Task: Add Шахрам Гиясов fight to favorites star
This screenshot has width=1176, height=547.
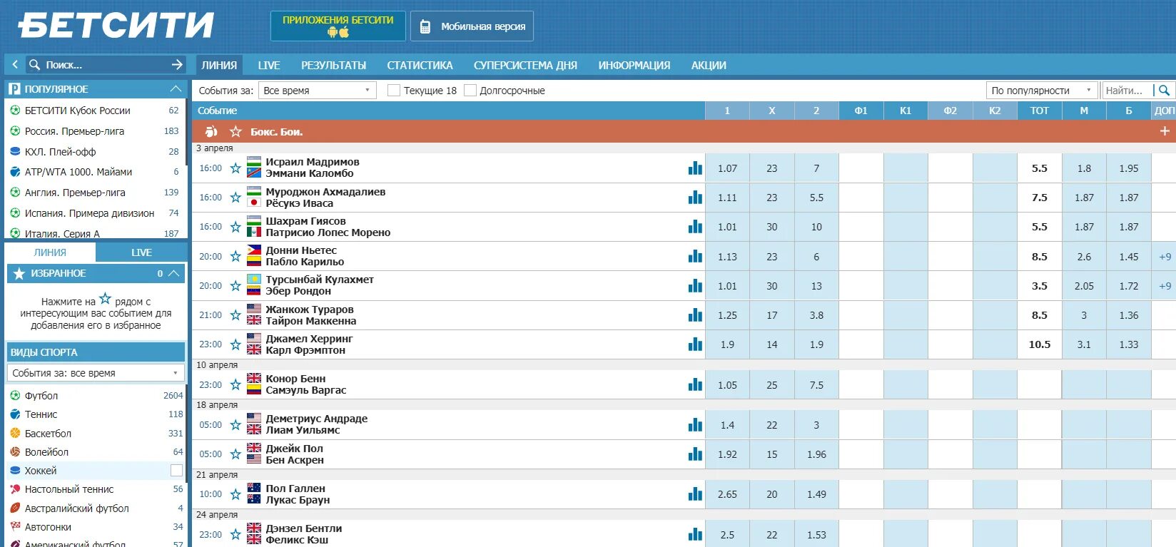Action: click(x=235, y=227)
